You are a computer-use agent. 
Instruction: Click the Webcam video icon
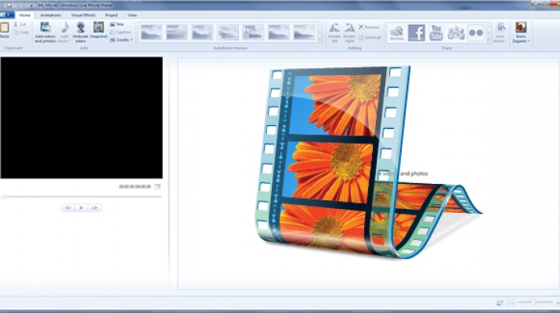click(x=81, y=27)
